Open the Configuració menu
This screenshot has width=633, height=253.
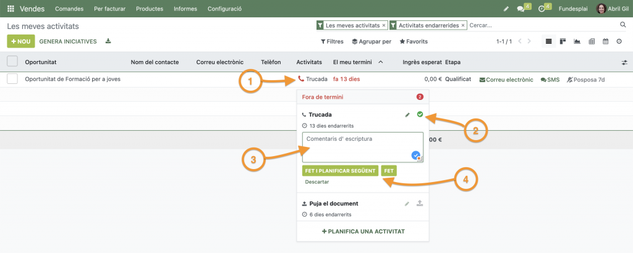coord(224,9)
